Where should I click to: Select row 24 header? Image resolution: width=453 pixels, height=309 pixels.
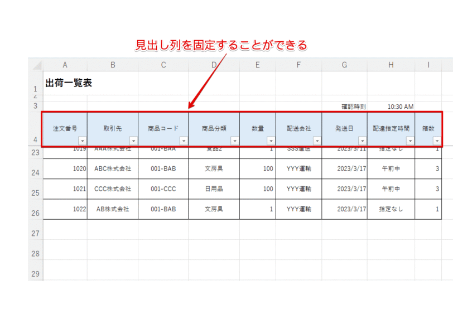click(36, 169)
